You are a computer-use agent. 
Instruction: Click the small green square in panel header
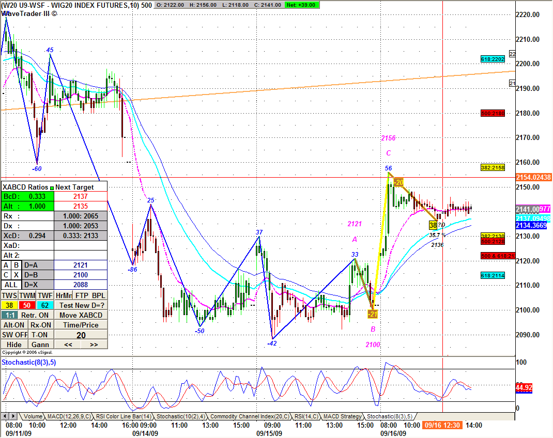(52, 187)
